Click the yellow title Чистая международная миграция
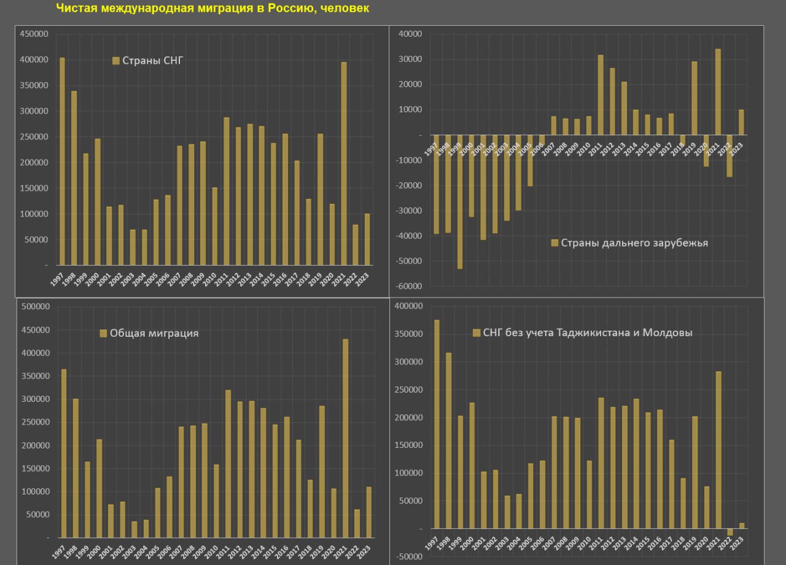The width and height of the screenshot is (786, 565). 212,9
